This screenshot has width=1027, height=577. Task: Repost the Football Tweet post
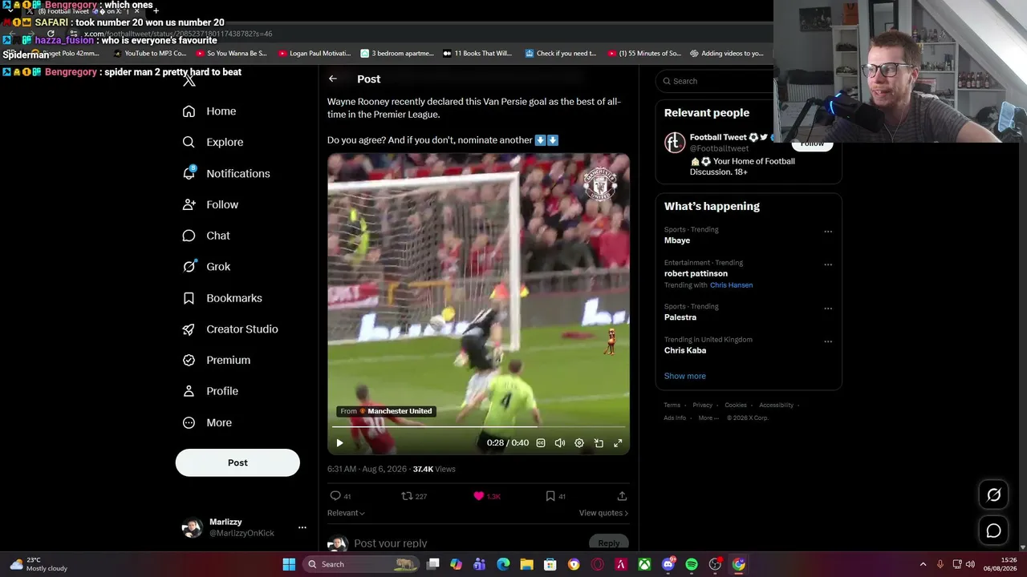[413, 496]
